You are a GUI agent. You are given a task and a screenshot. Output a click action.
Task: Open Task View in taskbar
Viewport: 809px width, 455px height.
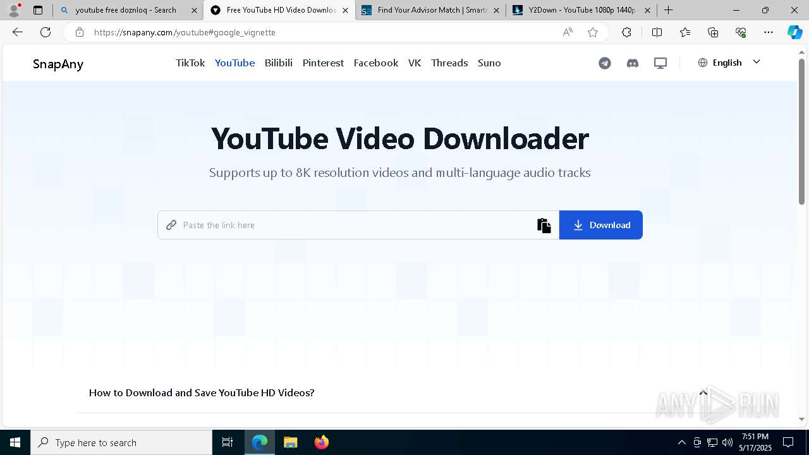coord(228,442)
